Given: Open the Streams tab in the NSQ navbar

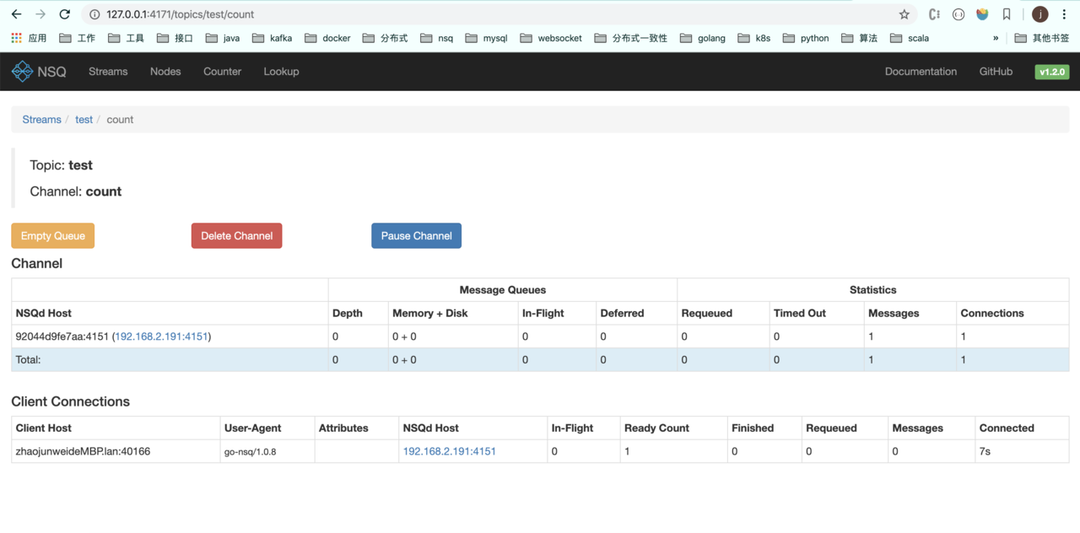Looking at the screenshot, I should 108,72.
